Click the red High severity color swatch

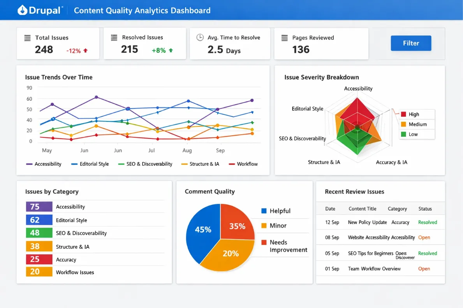pyautogui.click(x=403, y=114)
